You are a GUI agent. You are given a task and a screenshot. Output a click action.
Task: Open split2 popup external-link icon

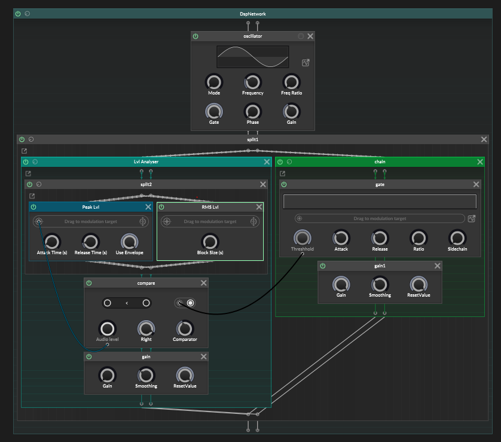tap(32, 196)
